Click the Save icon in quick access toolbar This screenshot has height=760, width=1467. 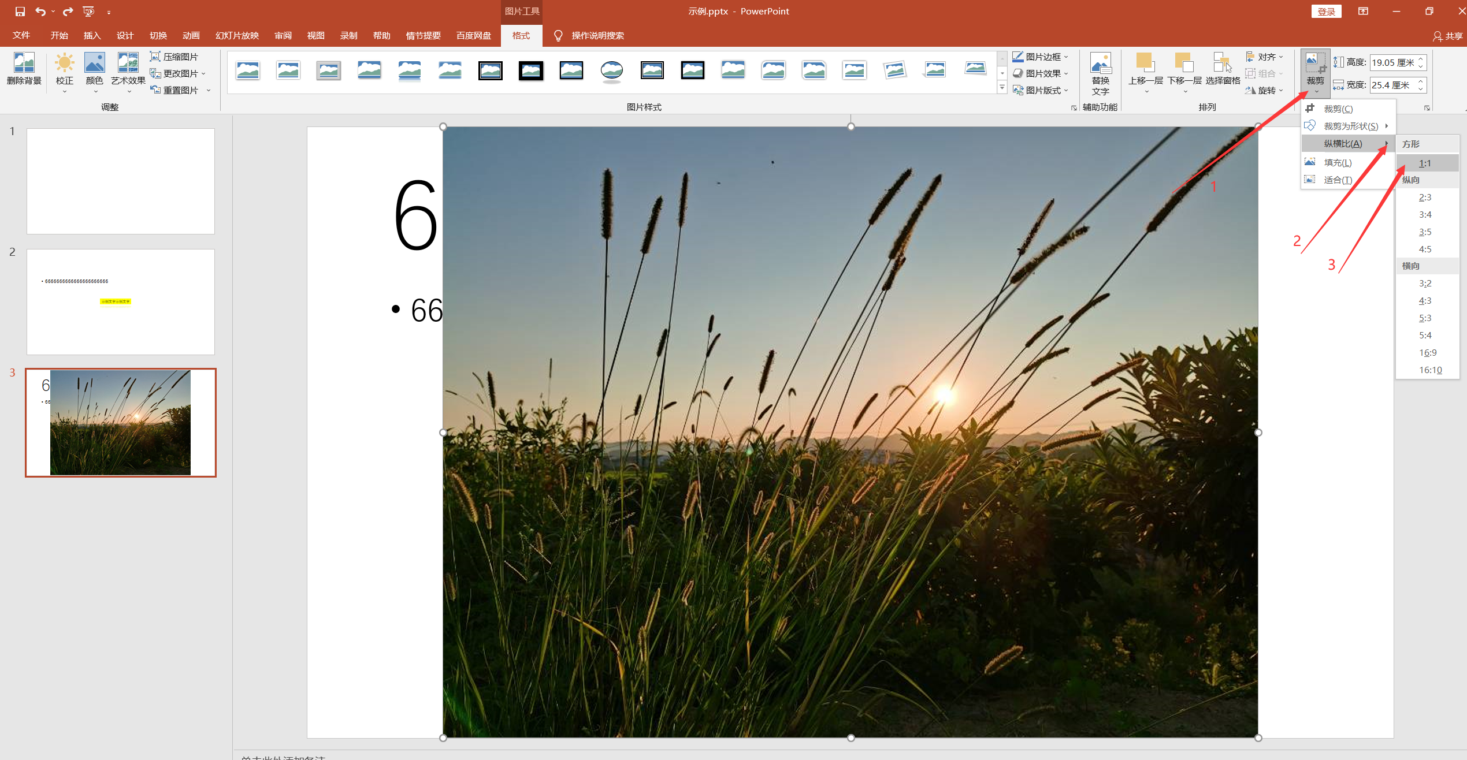[x=20, y=11]
